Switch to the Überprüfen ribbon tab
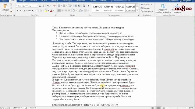The height and width of the screenshot is (109, 195). [x=80, y=1]
